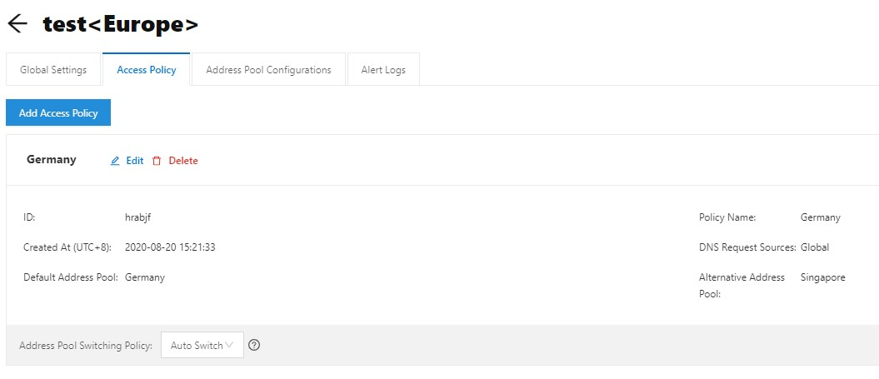Select the Access Policy tab
Image resolution: width=879 pixels, height=379 pixels.
[147, 69]
